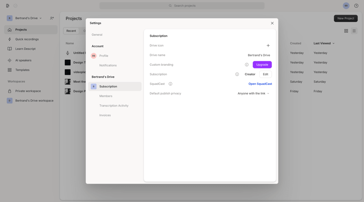Viewport: 364px width, 202px height.
Task: Open Bertrand's Drive workspace
Action: coord(34,101)
